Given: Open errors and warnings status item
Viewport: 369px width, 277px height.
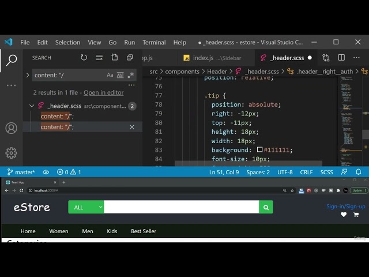Looking at the screenshot, I should [69, 172].
